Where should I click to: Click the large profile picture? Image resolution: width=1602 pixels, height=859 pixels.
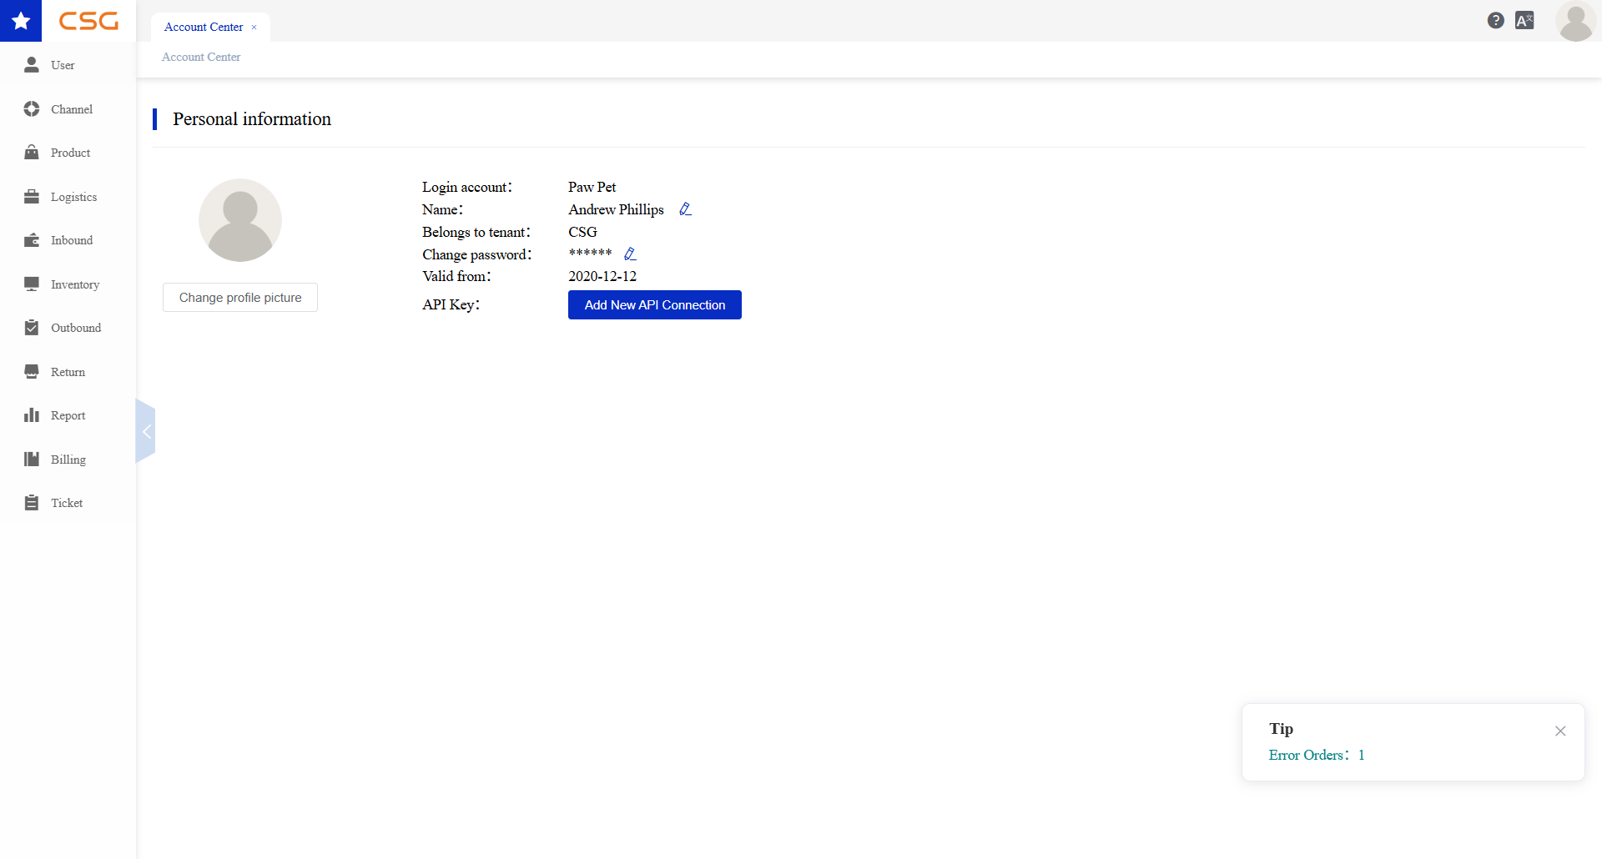[240, 220]
